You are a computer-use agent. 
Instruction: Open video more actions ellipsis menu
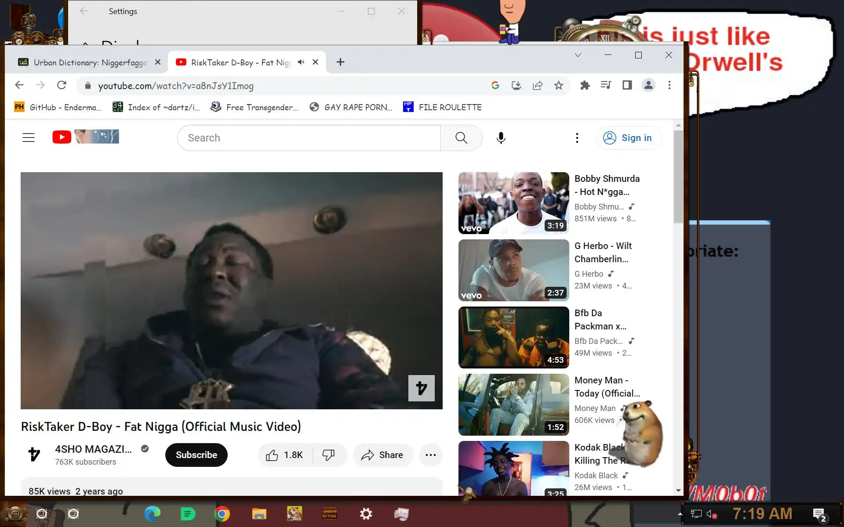(430, 455)
